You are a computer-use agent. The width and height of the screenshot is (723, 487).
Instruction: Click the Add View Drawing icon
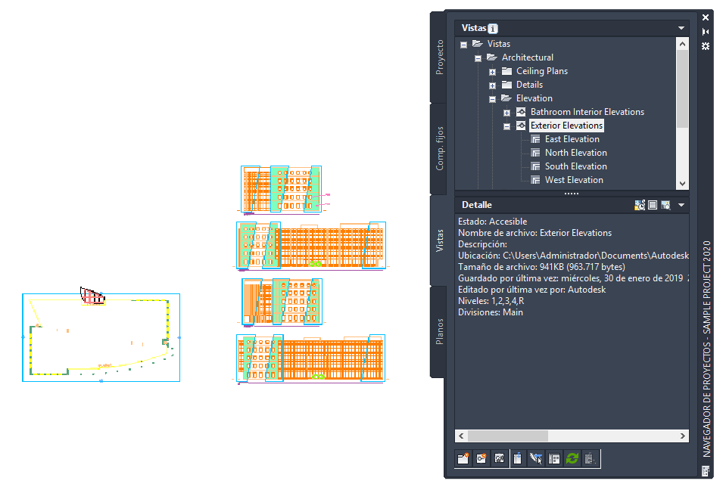[481, 458]
